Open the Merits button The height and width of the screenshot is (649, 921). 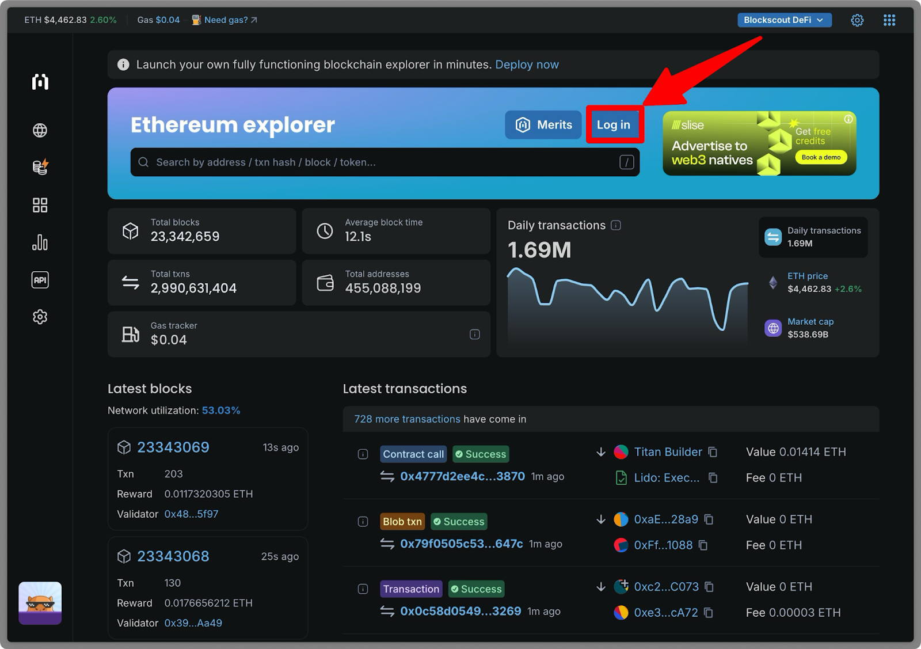point(543,125)
